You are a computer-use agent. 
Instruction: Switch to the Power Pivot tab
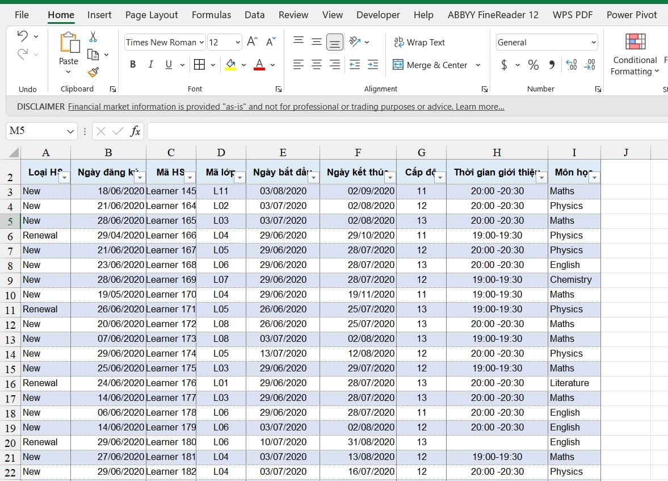[x=632, y=15]
